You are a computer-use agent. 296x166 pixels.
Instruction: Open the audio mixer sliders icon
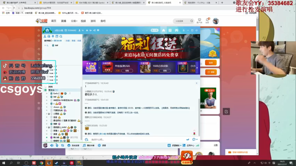pos(63,145)
